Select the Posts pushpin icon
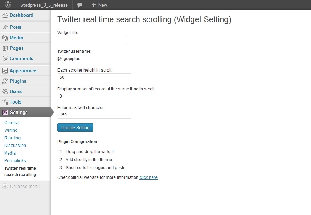The image size is (311, 215). [x=5, y=27]
